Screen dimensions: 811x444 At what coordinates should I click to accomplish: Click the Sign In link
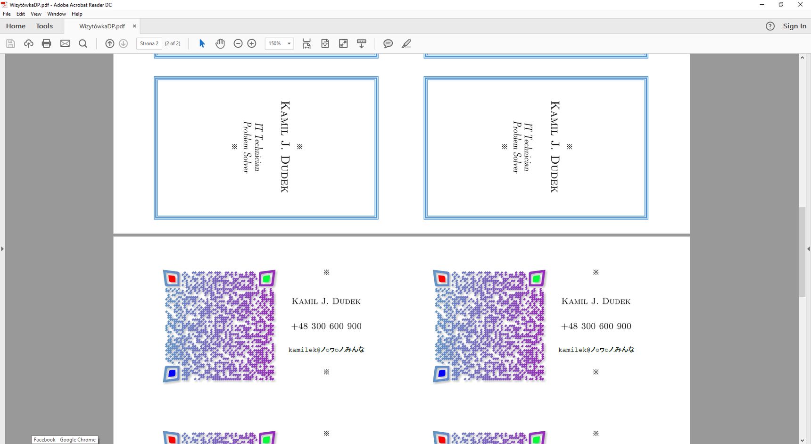point(794,26)
